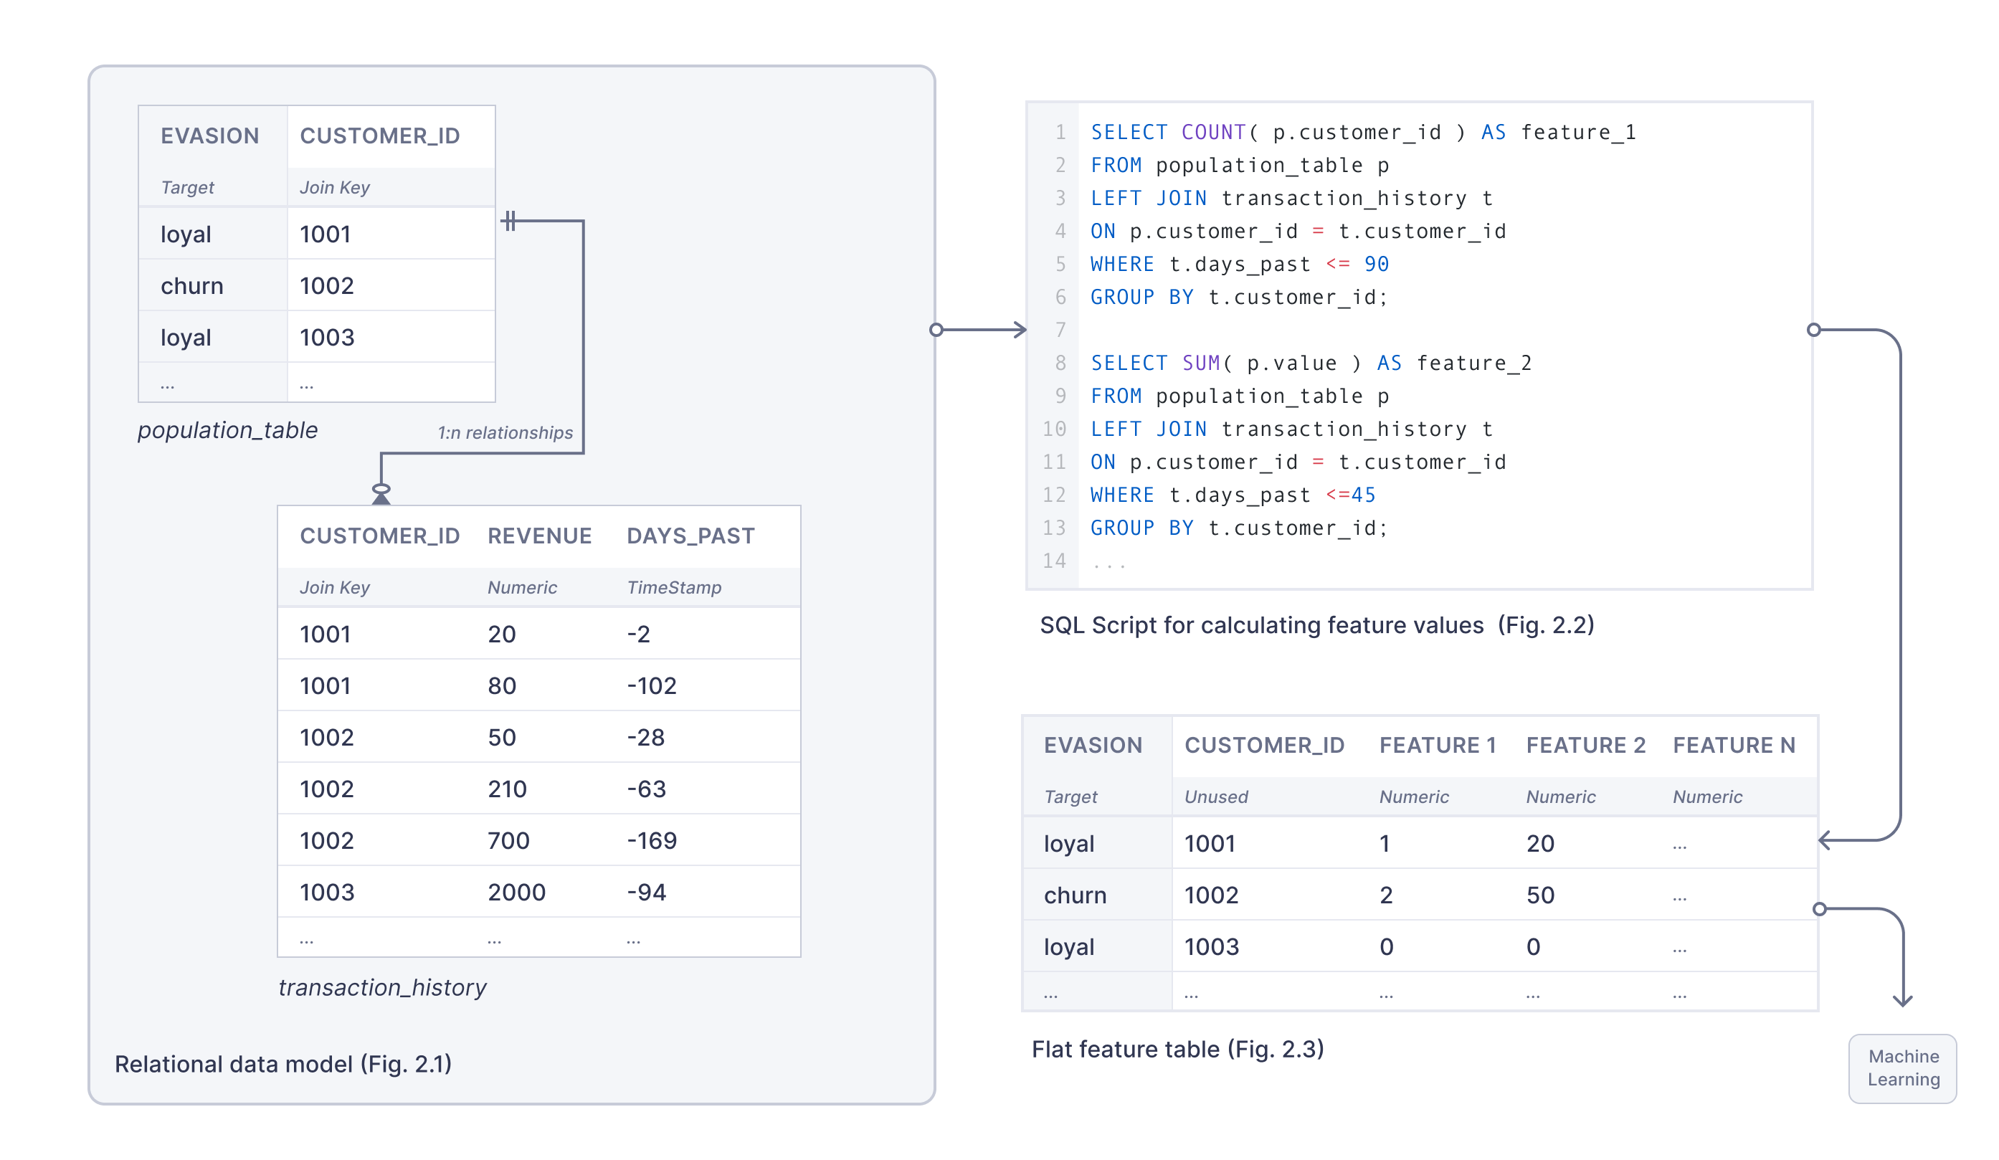Screen dimensions: 1999x1160
Task: Click the Machine Learning box
Action: pos(1902,1068)
